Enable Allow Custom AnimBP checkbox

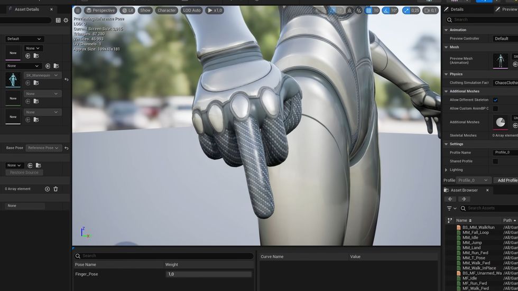click(x=496, y=109)
